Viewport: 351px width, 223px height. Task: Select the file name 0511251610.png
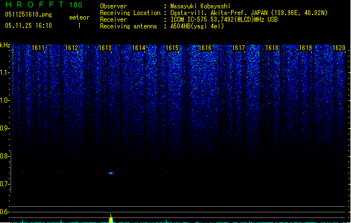click(28, 14)
